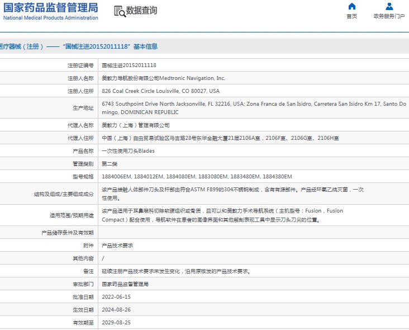Select product name 一次性使用刀头Blades

click(x=128, y=151)
